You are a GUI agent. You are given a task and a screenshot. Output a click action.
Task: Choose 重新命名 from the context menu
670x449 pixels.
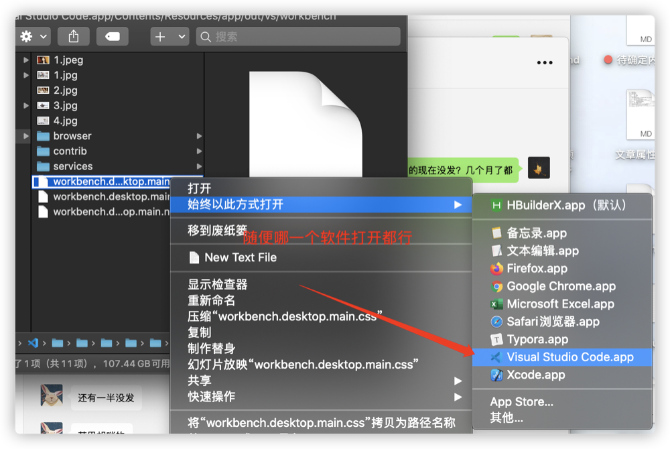click(320, 300)
